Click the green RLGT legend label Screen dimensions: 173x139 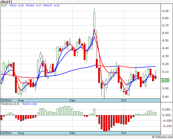point(4,6)
